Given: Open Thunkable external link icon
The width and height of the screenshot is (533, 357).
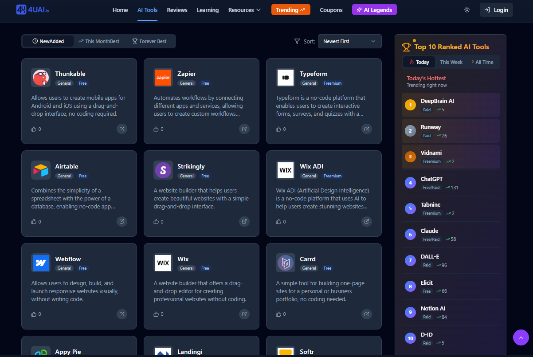Looking at the screenshot, I should [x=122, y=129].
